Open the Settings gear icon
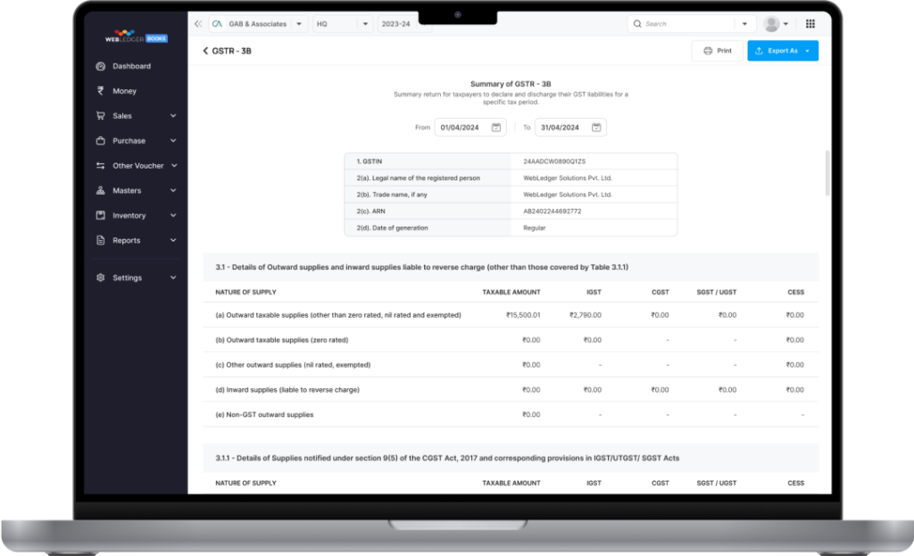 click(100, 278)
